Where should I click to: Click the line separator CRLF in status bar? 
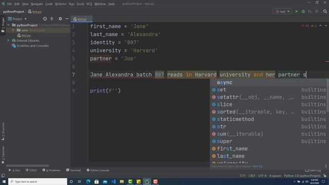coord(252,176)
